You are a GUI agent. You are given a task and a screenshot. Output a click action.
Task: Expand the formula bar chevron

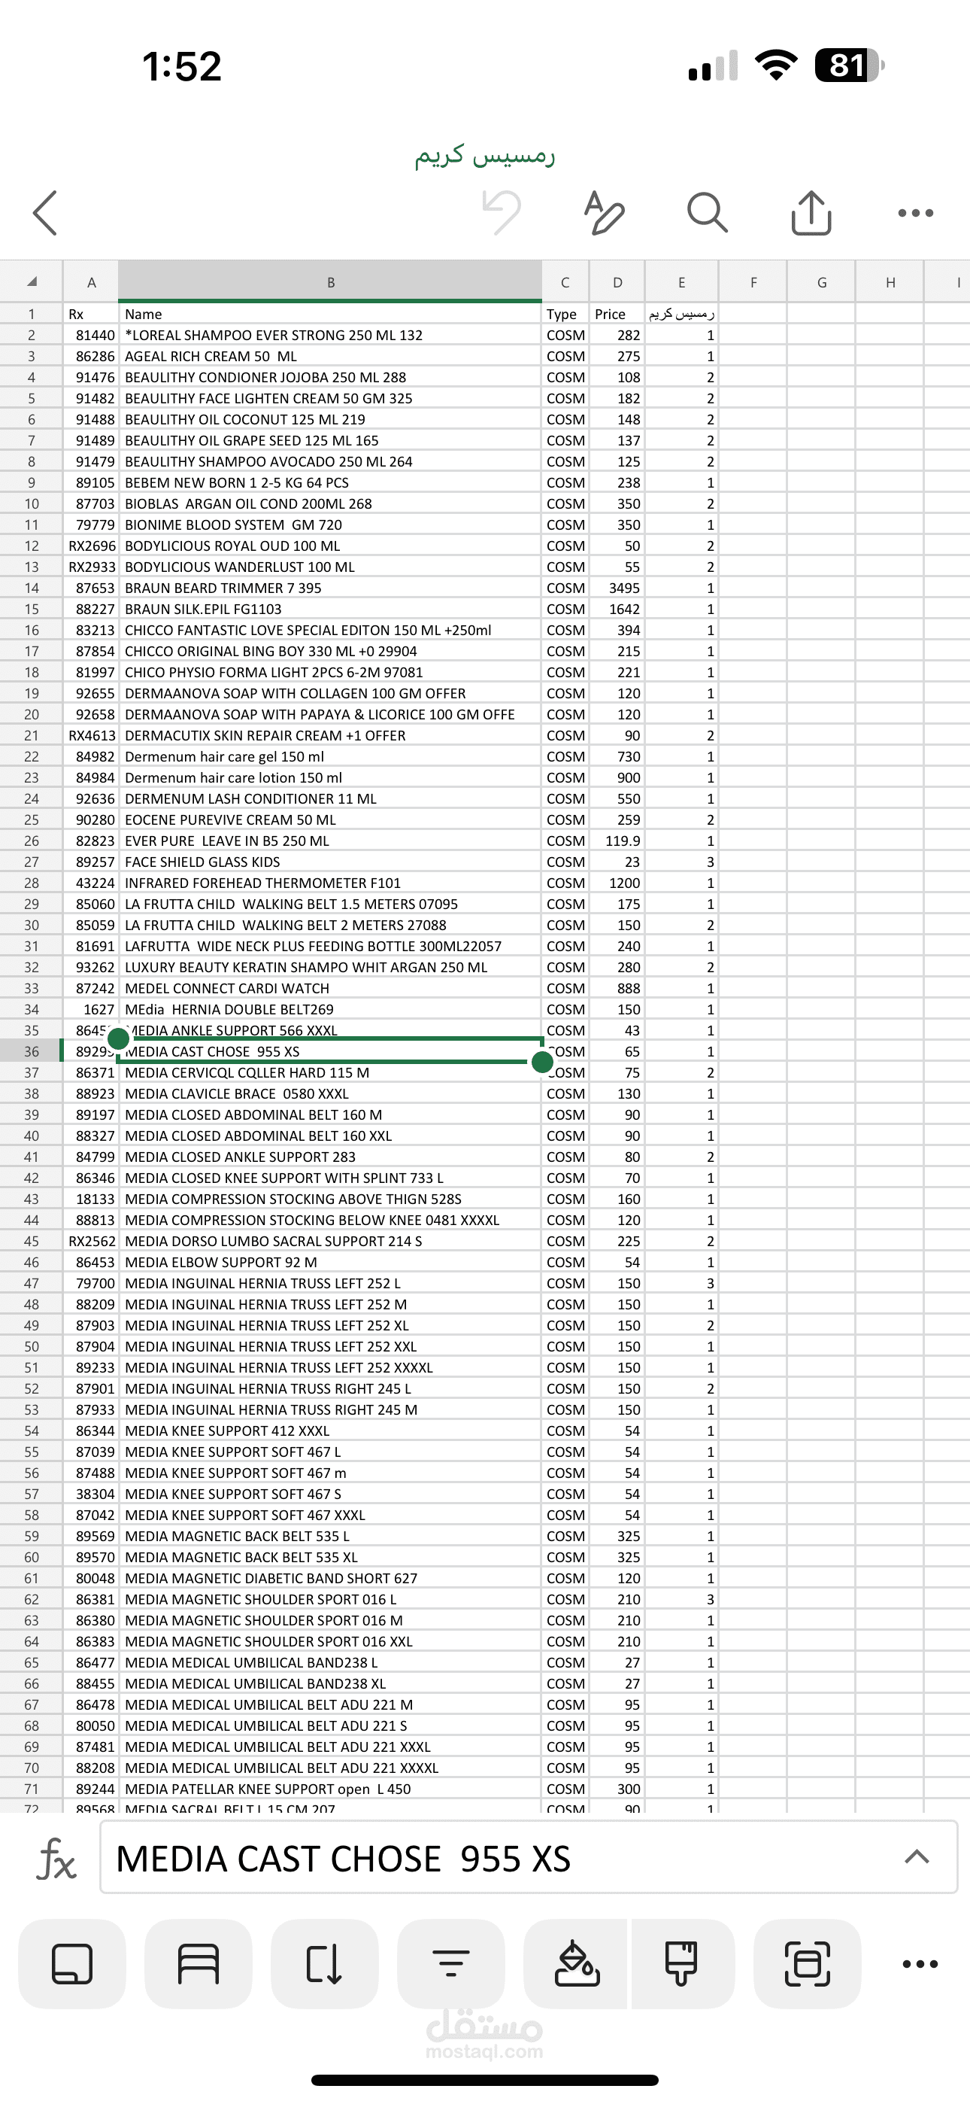pyautogui.click(x=917, y=1856)
